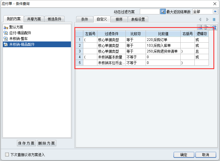220x161 pixels.
Task: Click the insert row icon above grid
Action: pos(200,27)
